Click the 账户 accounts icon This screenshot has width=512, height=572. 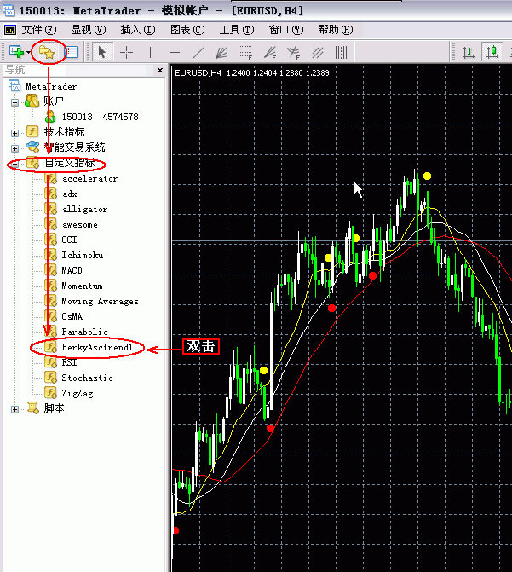point(32,101)
